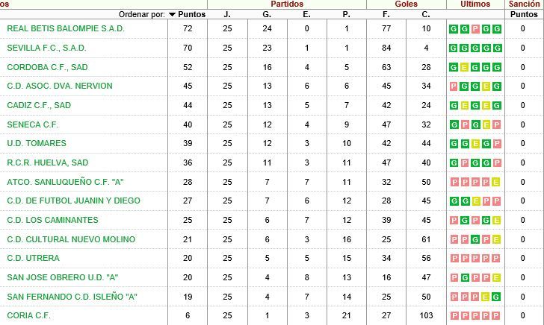Click first P result icon for Coria C.F.
Screen dimensions: 544x325
[454, 315]
